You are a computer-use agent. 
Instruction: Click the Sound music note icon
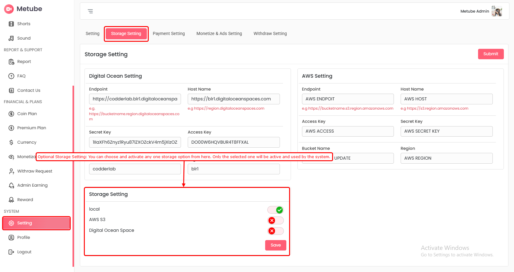tap(11, 38)
